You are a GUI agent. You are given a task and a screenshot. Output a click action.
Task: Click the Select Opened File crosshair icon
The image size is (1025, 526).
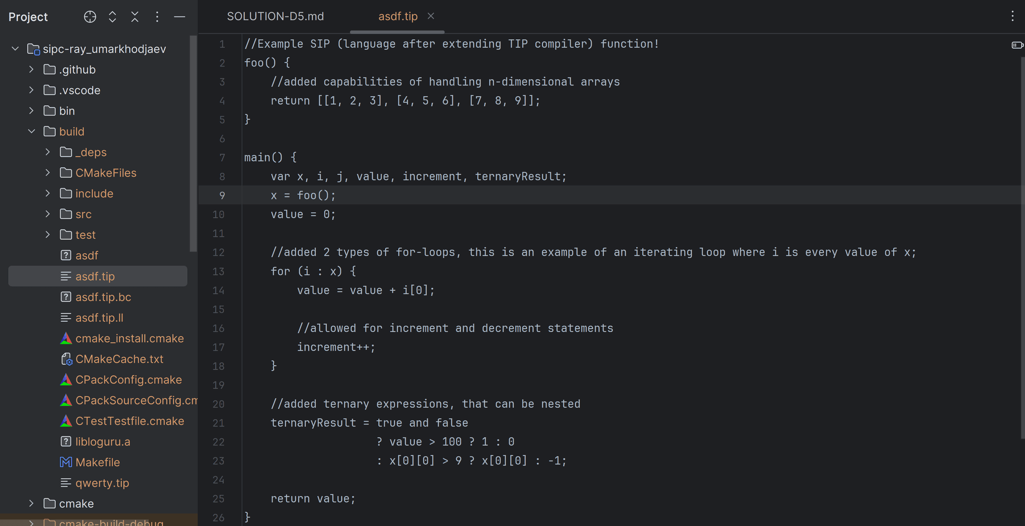click(90, 17)
